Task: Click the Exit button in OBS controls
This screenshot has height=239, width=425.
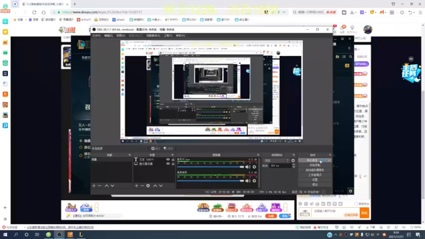Action: pyautogui.click(x=314, y=185)
